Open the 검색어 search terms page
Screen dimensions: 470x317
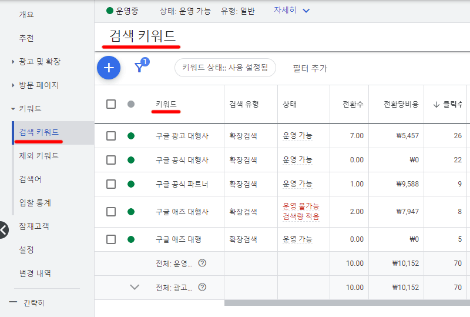pos(31,179)
